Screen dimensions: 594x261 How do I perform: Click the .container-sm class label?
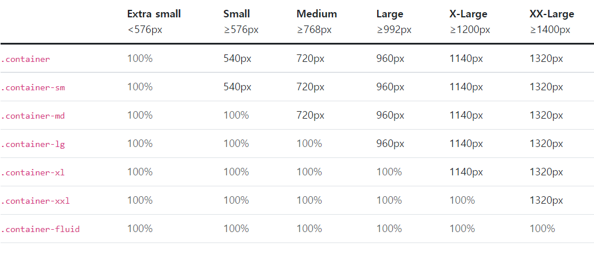point(33,87)
